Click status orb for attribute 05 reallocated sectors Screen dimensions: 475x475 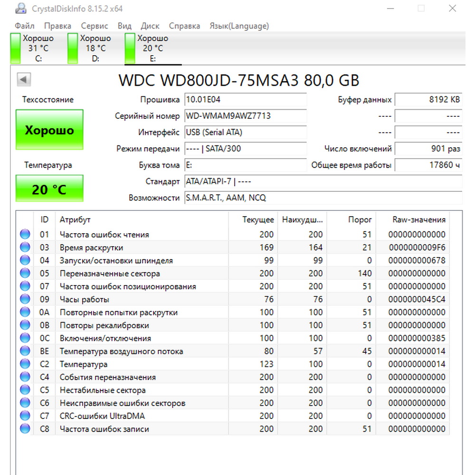coord(25,273)
